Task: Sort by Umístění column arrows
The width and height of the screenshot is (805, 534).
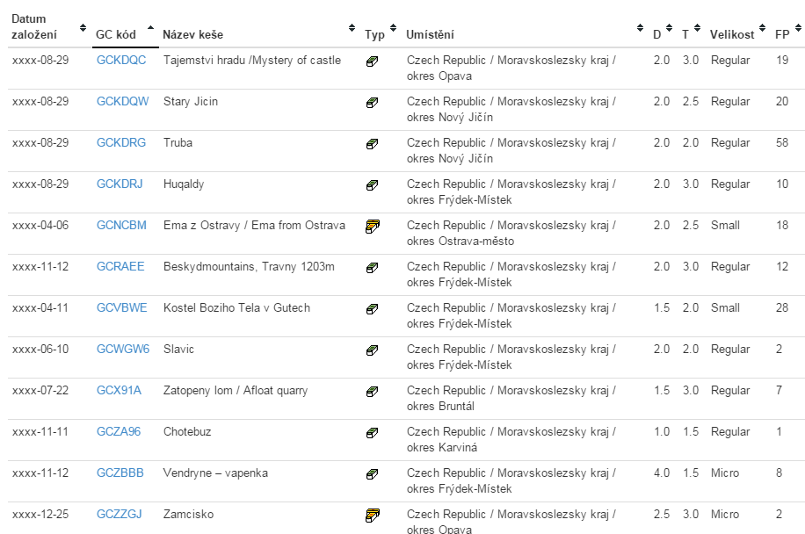Action: [640, 28]
